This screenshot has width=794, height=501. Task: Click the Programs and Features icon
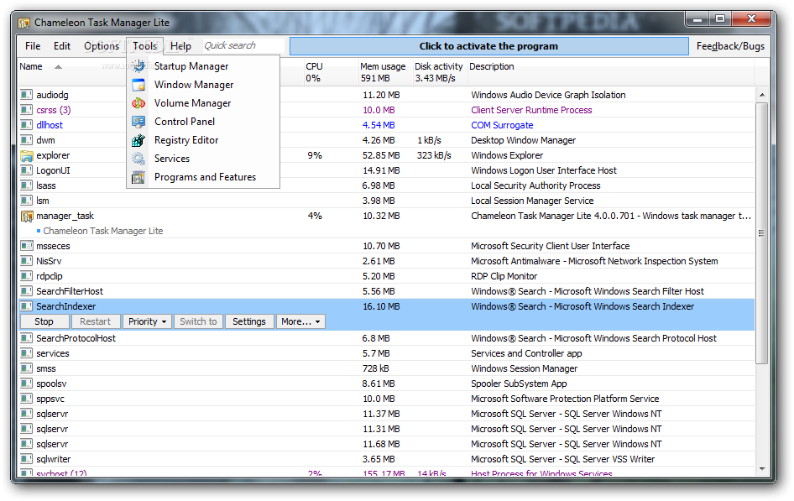tap(138, 177)
